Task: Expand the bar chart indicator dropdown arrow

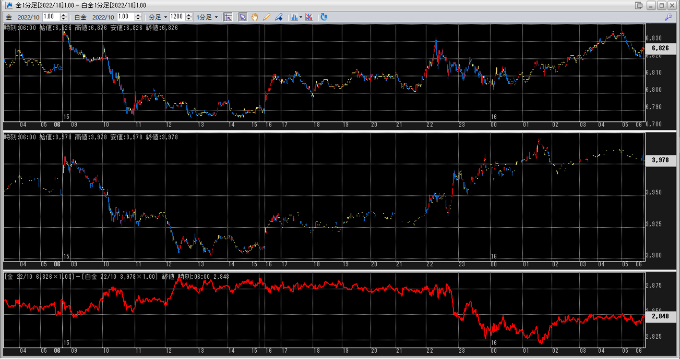Action: (301, 17)
